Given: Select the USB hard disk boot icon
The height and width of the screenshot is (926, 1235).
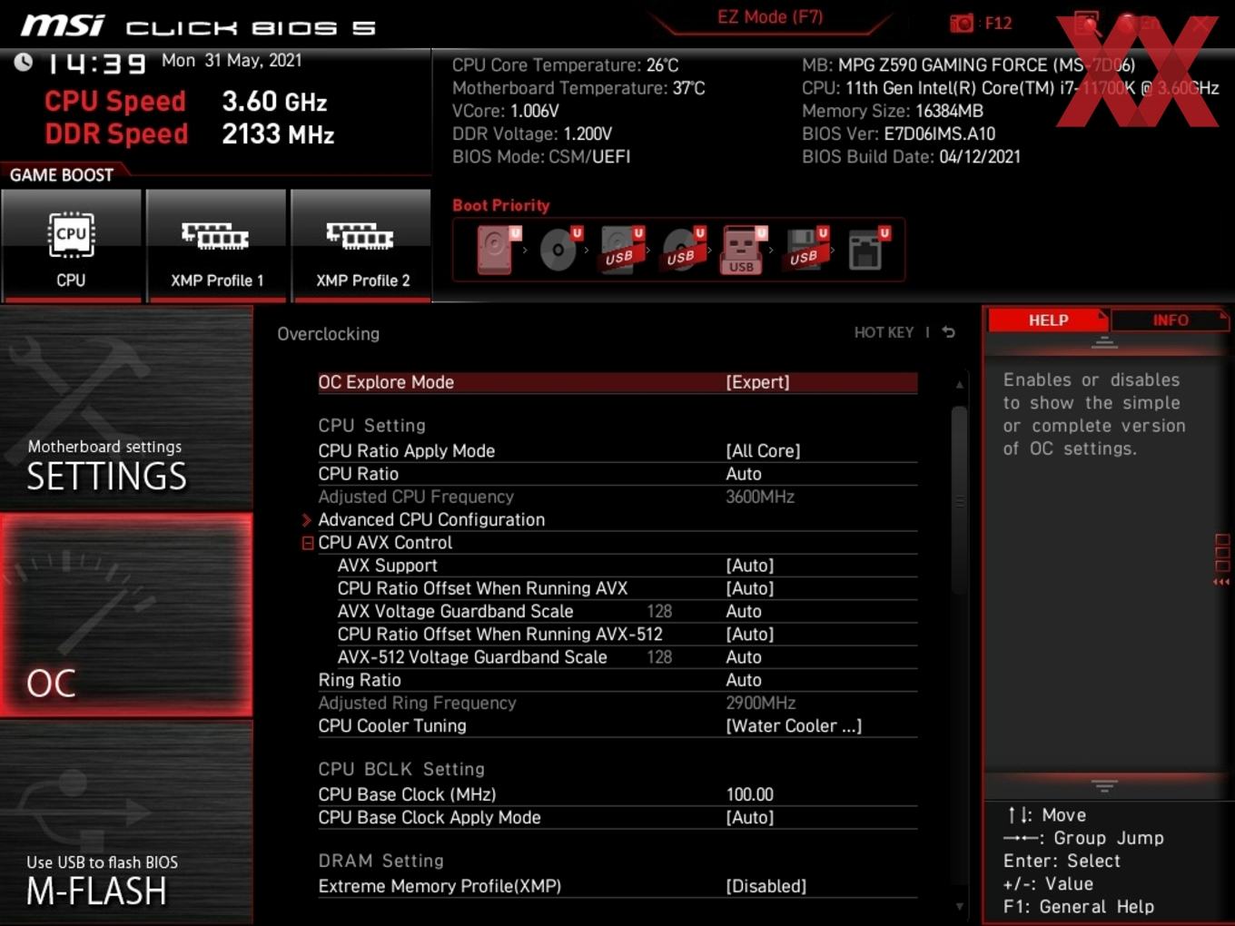Looking at the screenshot, I should [x=621, y=249].
